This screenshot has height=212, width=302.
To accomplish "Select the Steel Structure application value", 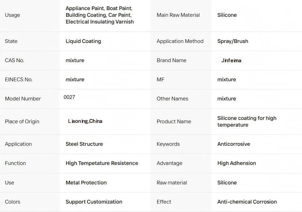I will [x=84, y=144].
